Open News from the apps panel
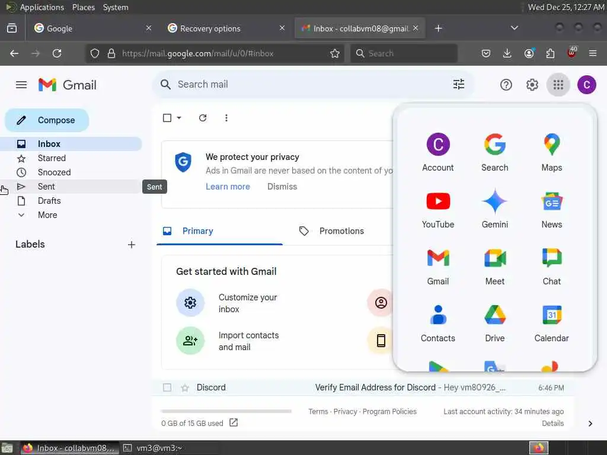 point(552,209)
